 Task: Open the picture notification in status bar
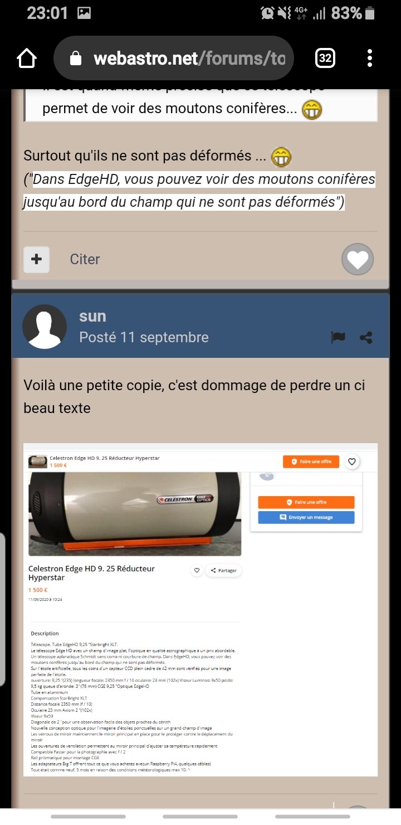pos(84,12)
